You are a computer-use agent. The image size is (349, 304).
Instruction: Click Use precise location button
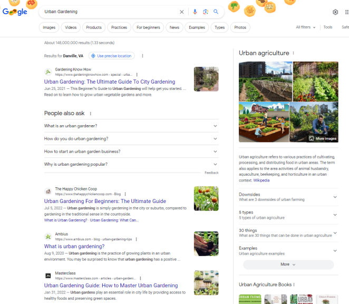point(112,56)
